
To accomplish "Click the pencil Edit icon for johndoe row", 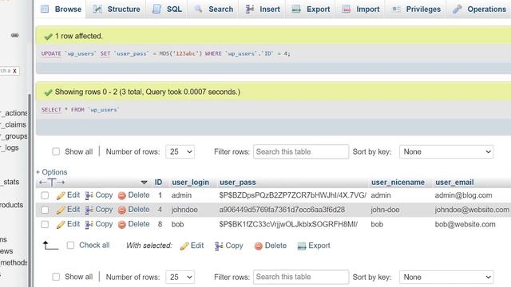I will point(61,210).
